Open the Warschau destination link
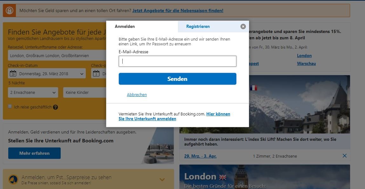 click(x=306, y=63)
